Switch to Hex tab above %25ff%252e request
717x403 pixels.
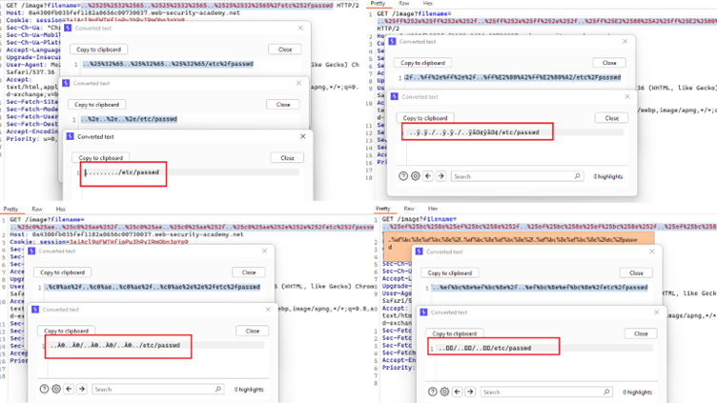[427, 3]
